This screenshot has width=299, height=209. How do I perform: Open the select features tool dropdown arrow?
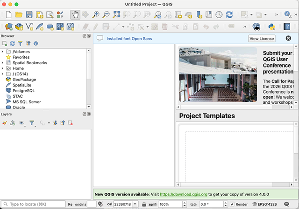pyautogui.click(x=251, y=14)
